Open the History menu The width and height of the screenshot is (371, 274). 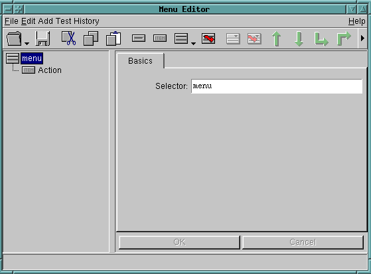tap(86, 21)
